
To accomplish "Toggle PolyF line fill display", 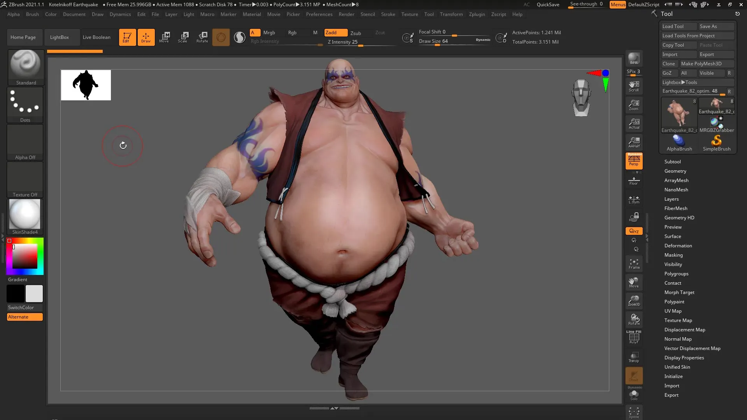I will tap(634, 338).
